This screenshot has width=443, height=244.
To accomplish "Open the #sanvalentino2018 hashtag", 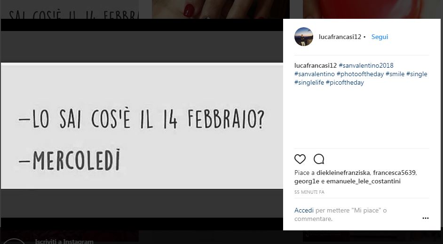I will [x=366, y=65].
